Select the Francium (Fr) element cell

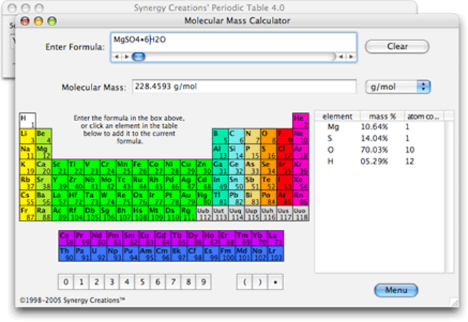tap(28, 214)
